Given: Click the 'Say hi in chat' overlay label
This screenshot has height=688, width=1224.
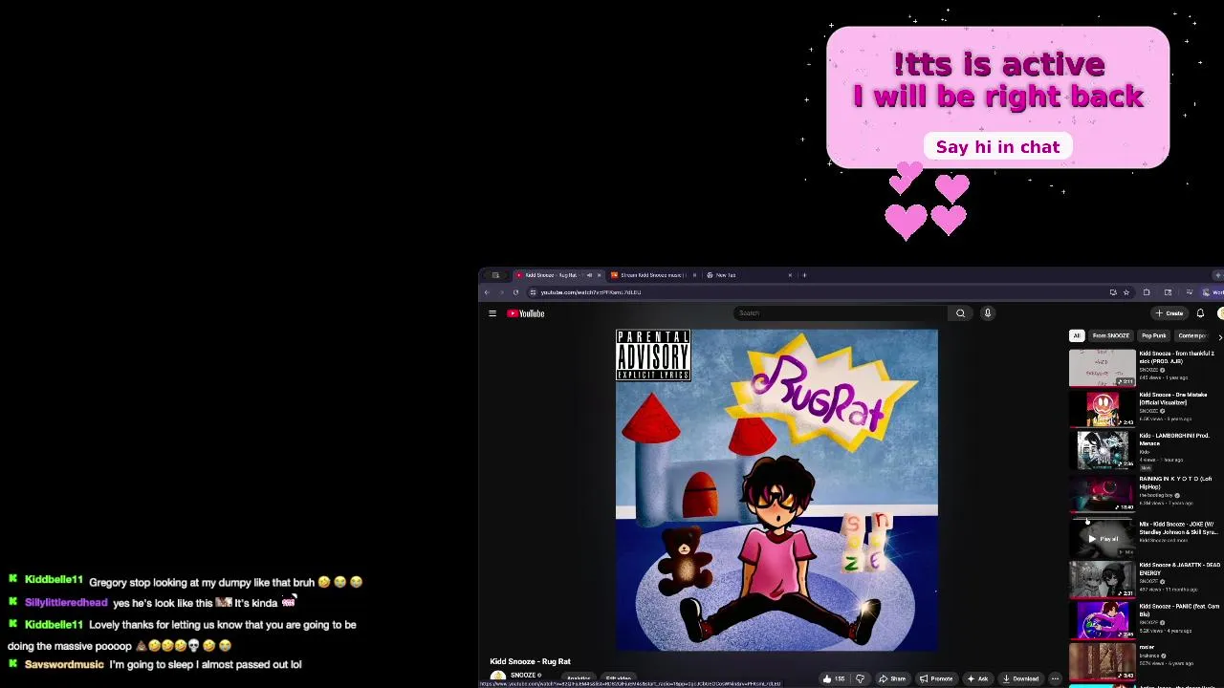Looking at the screenshot, I should point(997,147).
